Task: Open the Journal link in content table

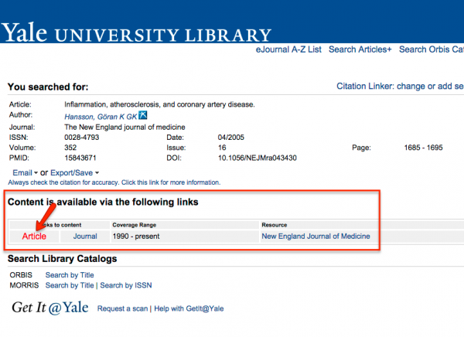Action: (85, 237)
